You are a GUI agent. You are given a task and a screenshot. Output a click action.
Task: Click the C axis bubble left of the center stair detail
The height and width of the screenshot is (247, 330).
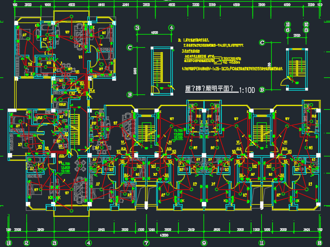point(130,47)
